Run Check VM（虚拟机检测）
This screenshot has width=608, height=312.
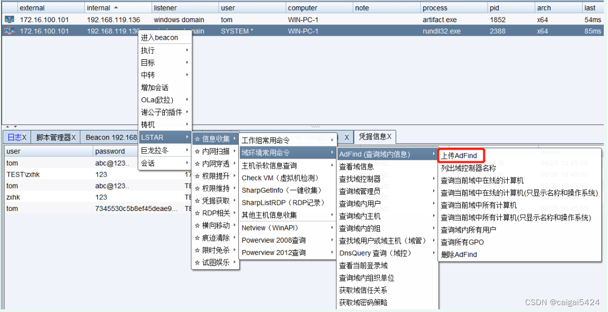pos(287,178)
